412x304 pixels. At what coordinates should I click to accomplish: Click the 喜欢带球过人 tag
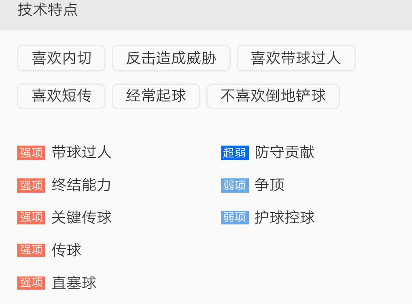point(296,58)
